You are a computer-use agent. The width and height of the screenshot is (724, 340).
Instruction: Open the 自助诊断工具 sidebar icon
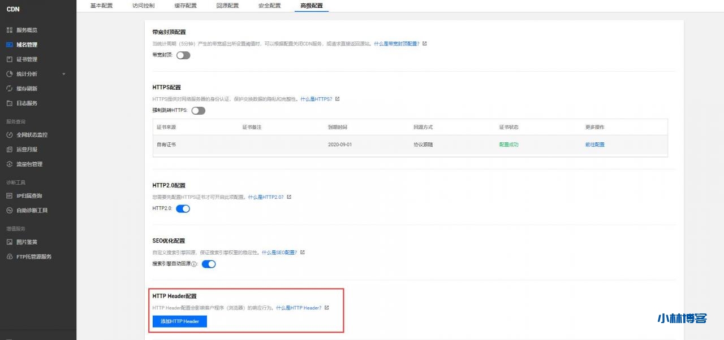[10, 211]
